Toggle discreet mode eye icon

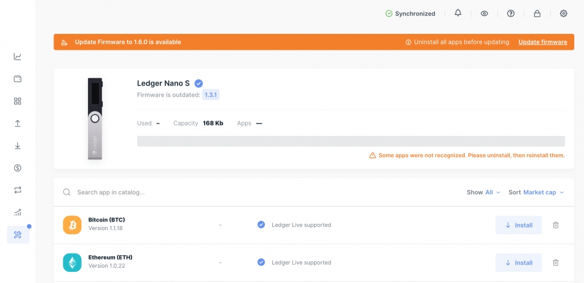pos(484,14)
